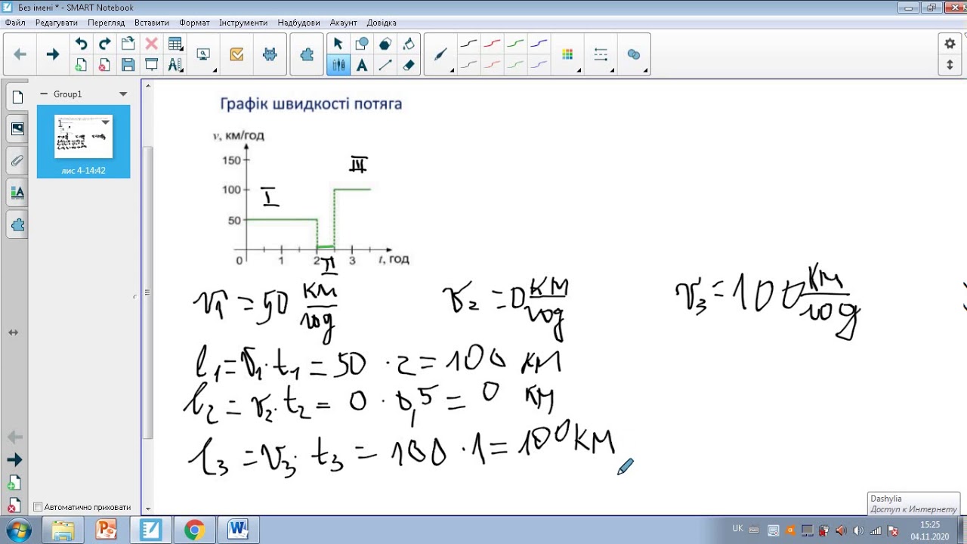The width and height of the screenshot is (967, 544).
Task: Open the Формат menu
Action: 194,23
